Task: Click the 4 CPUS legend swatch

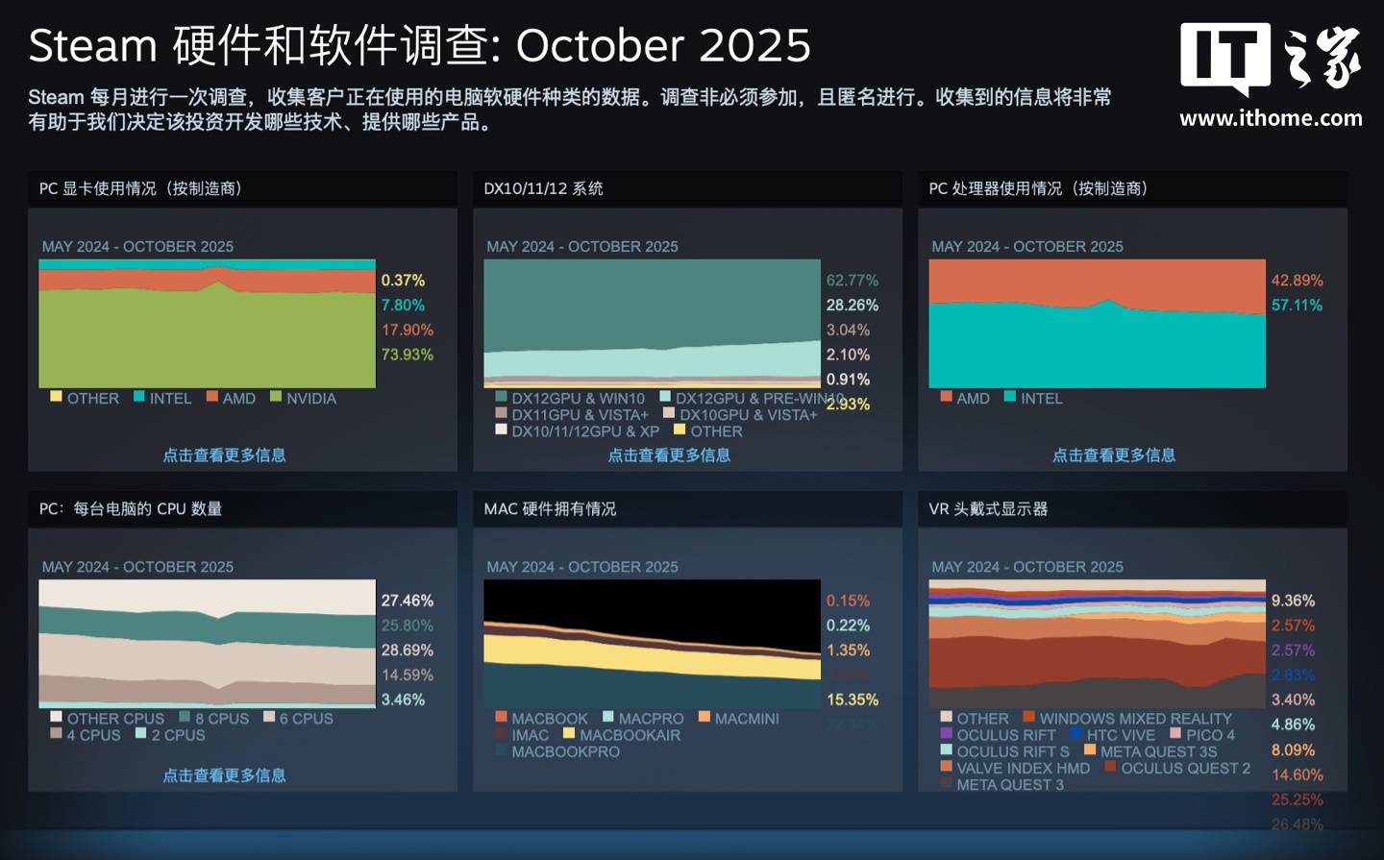Action: tap(56, 733)
